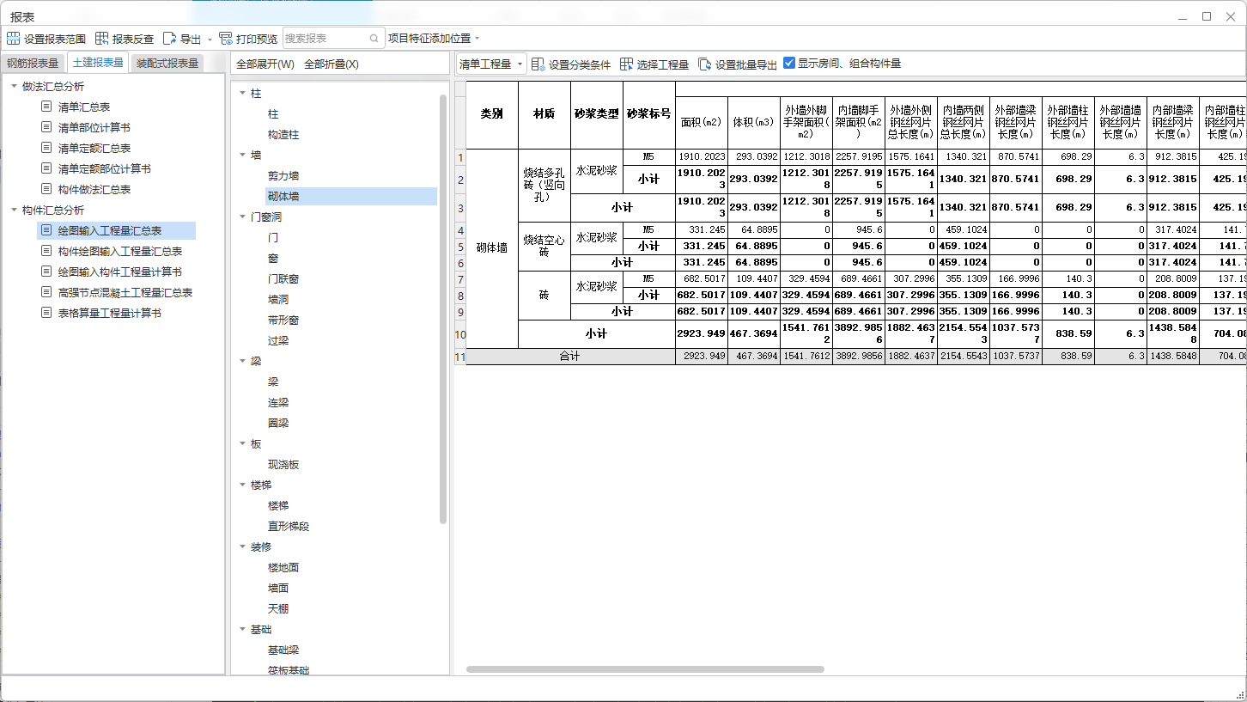Click the 报表反查 icon
The height and width of the screenshot is (702, 1247).
[102, 39]
